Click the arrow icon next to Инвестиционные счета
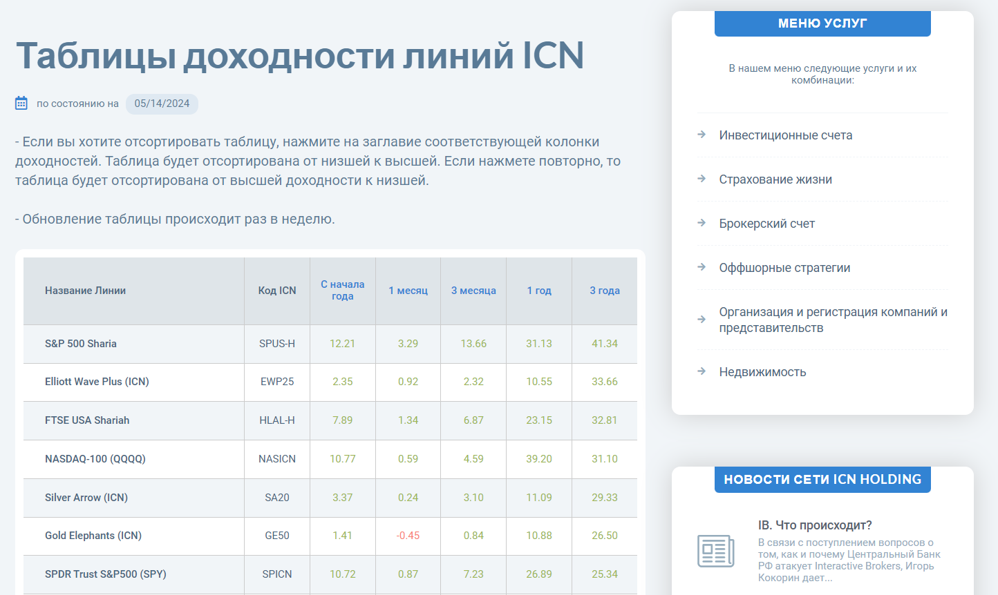998x595 pixels. pyautogui.click(x=702, y=135)
